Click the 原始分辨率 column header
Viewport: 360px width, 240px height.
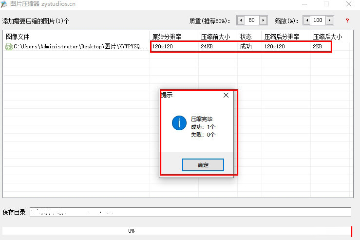click(174, 37)
